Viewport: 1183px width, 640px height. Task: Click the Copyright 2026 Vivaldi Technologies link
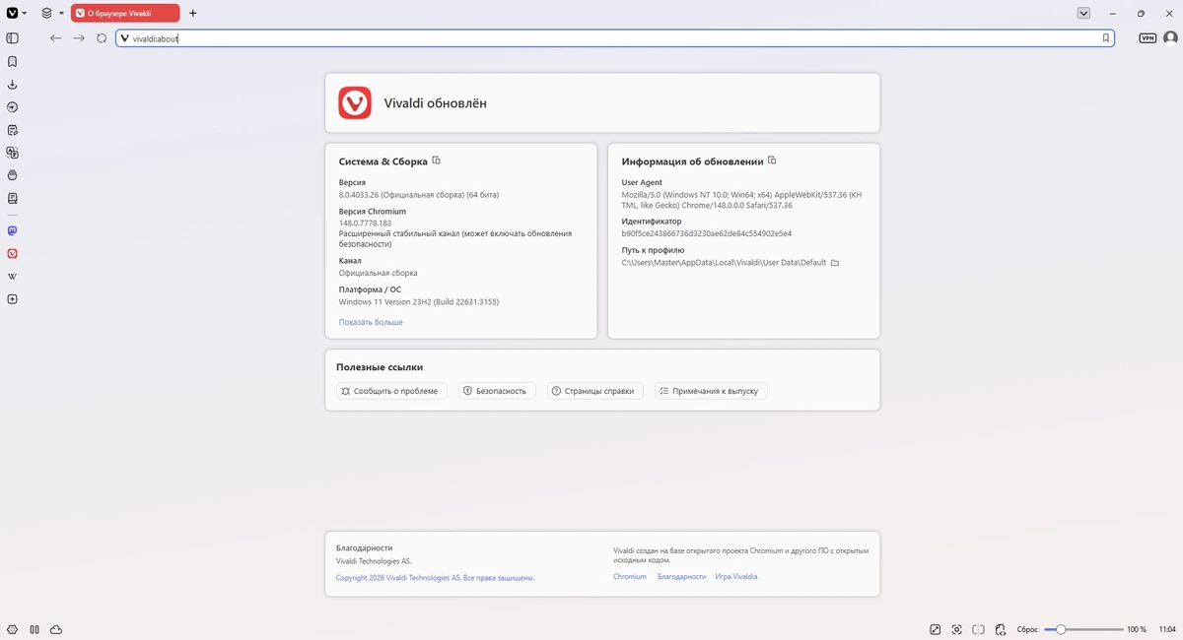click(435, 578)
